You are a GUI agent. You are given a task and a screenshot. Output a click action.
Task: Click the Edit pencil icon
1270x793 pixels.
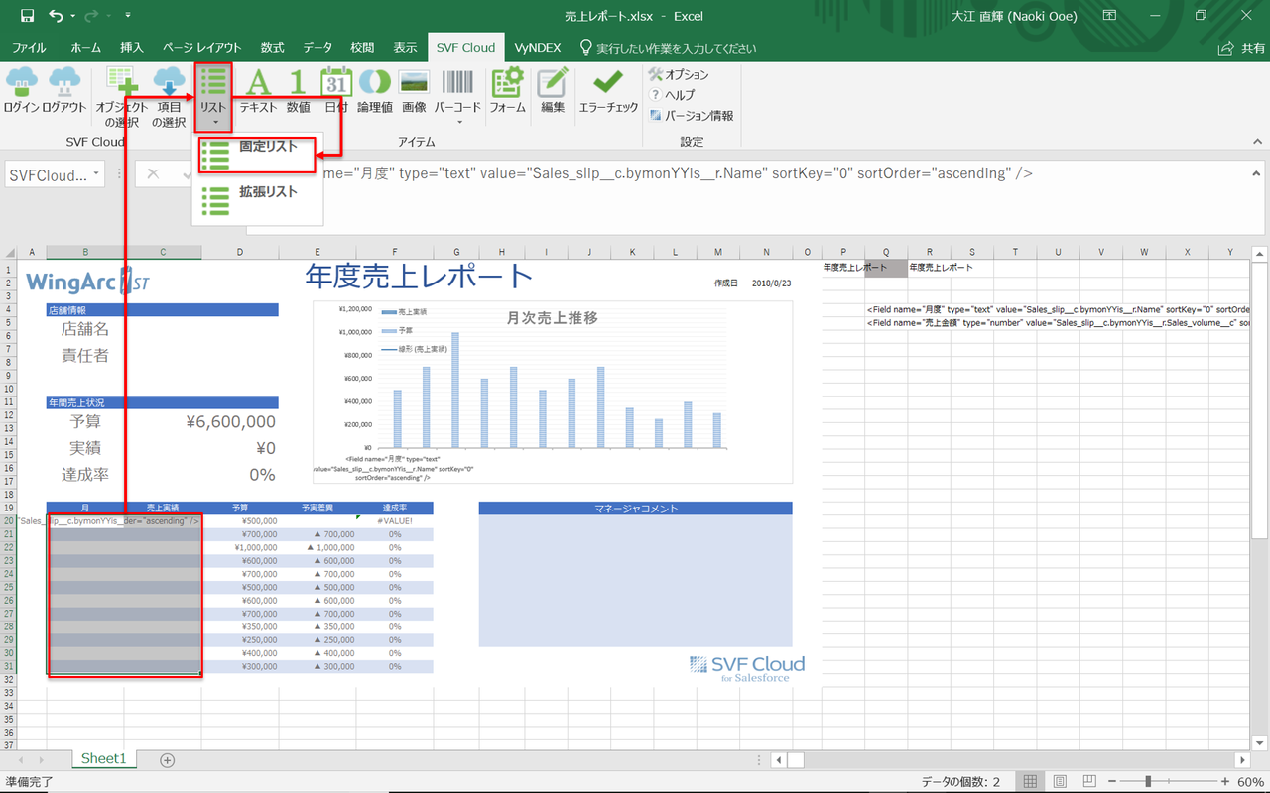click(x=553, y=90)
